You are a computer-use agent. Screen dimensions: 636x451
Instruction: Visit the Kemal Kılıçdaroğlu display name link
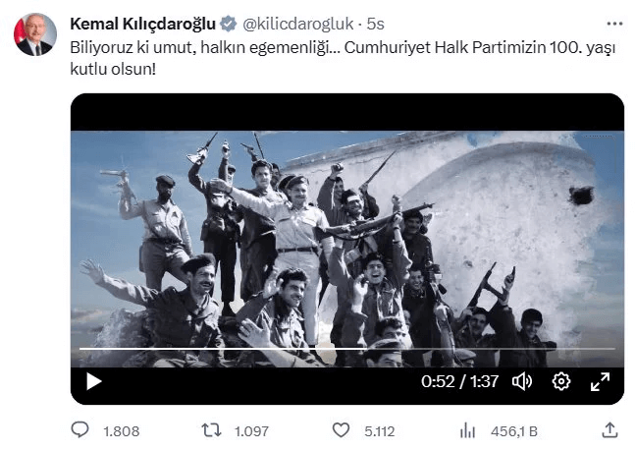(x=141, y=23)
